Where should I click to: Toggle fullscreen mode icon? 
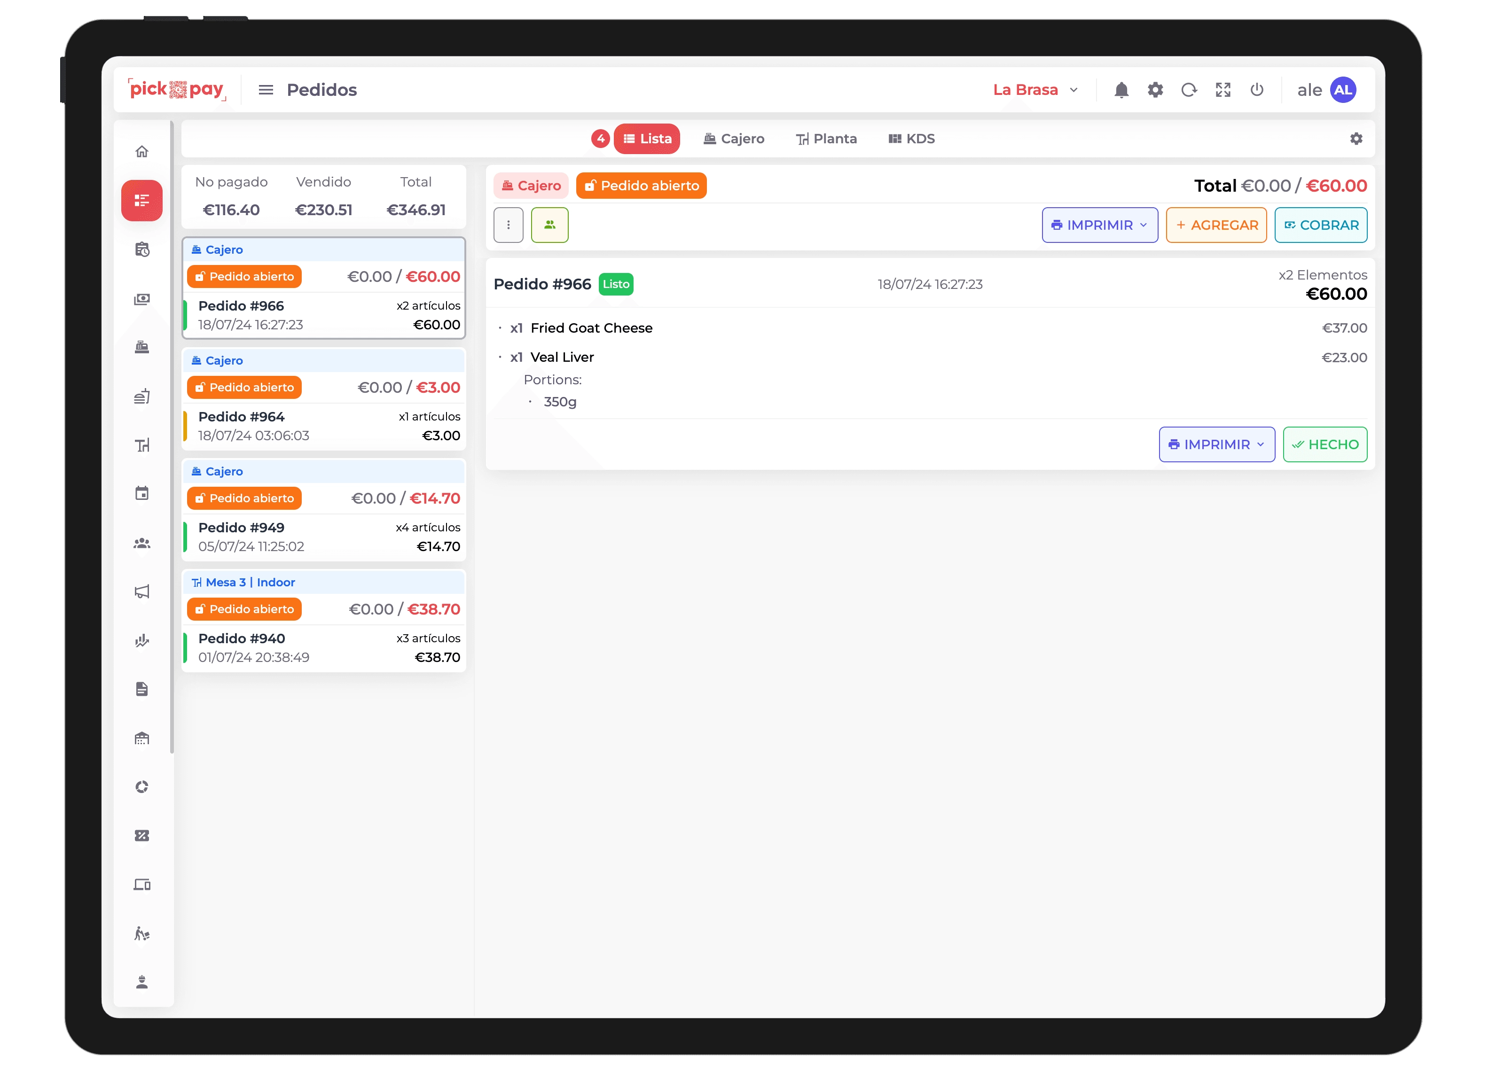[x=1223, y=90]
